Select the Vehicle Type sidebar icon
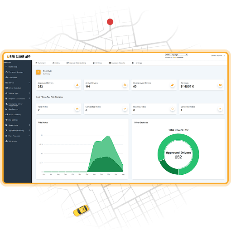This screenshot has width=231, height=236. pyautogui.click(x=6, y=93)
